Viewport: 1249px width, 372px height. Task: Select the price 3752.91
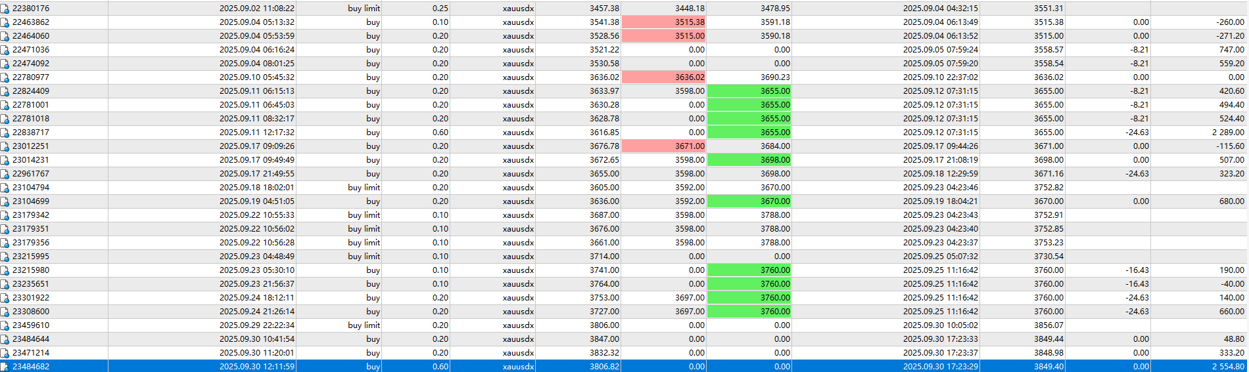[1049, 215]
